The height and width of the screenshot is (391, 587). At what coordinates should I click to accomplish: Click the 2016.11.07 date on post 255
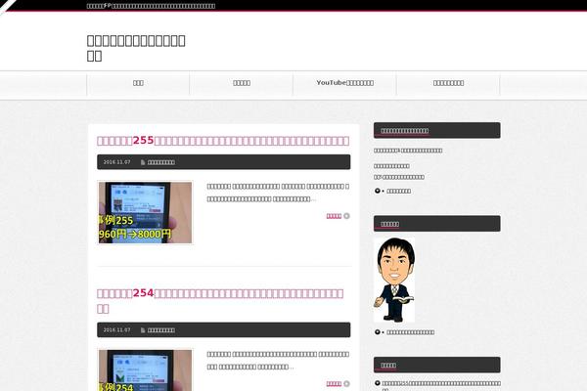[x=116, y=162]
